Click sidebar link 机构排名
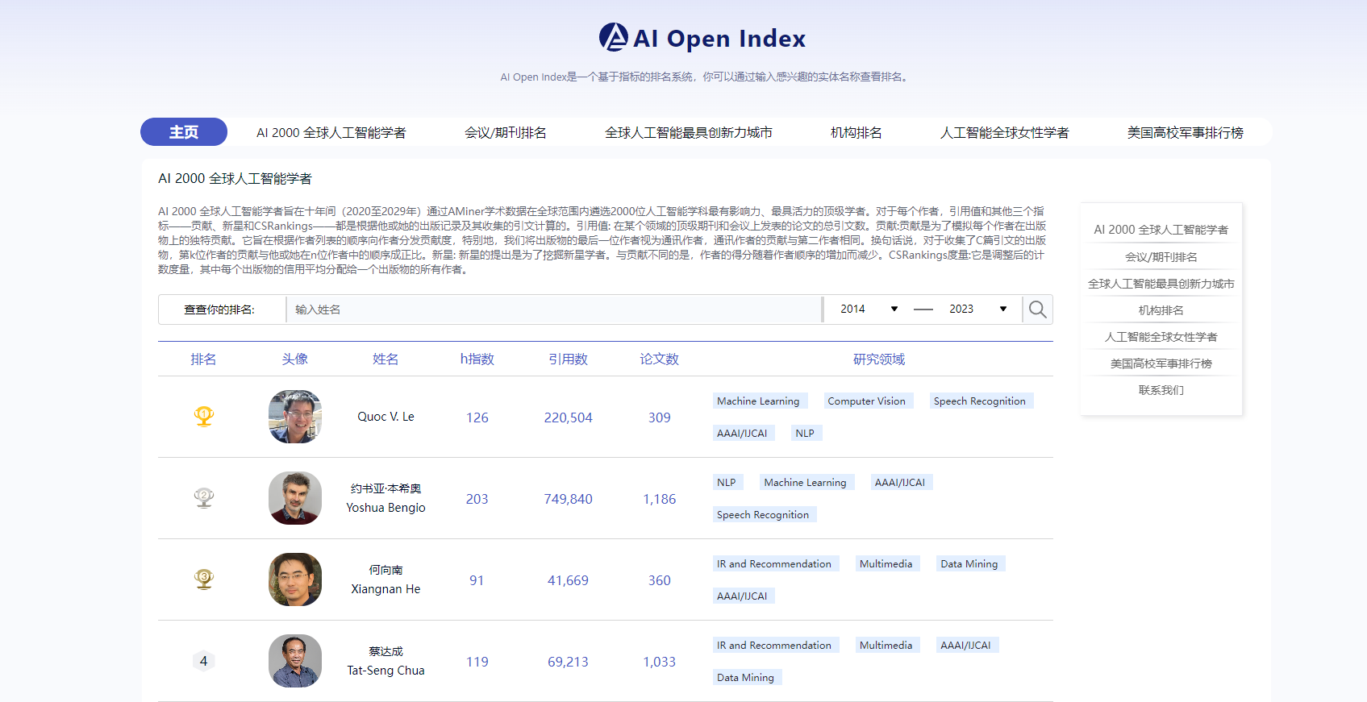This screenshot has height=702, width=1367. coord(1161,310)
